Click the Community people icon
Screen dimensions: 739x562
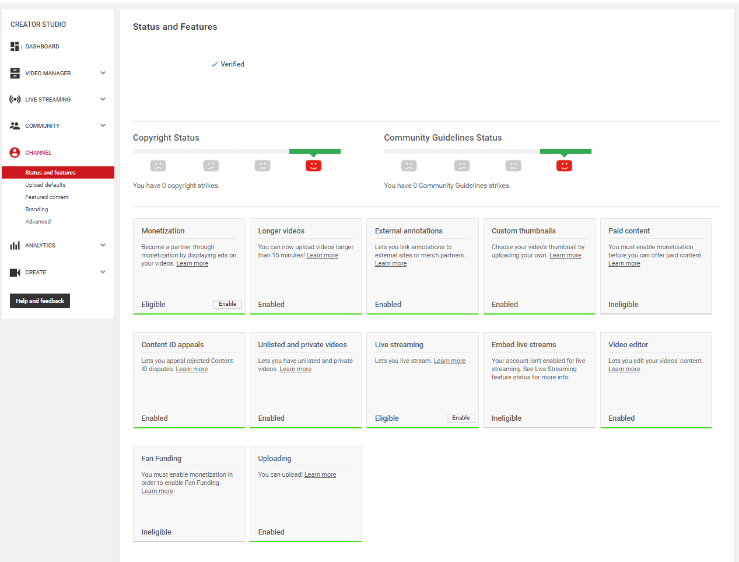coord(15,125)
